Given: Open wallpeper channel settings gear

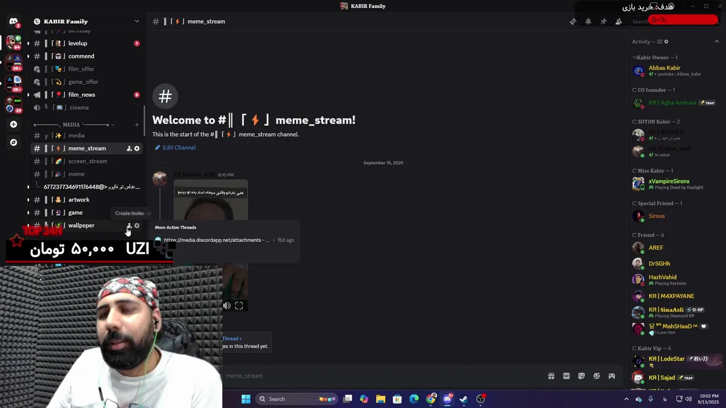Looking at the screenshot, I should coord(137,226).
